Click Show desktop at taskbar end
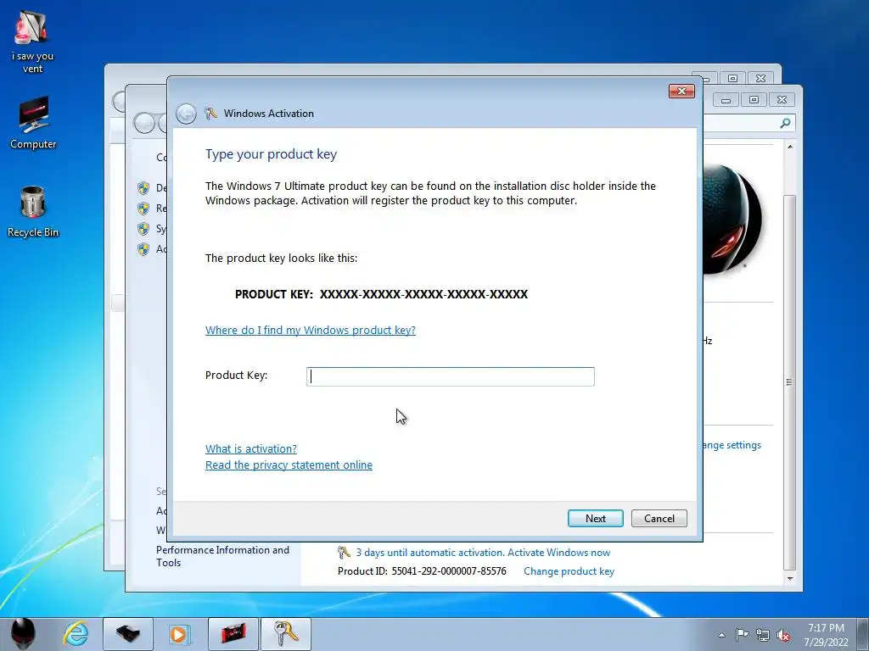869x651 pixels. [x=862, y=634]
